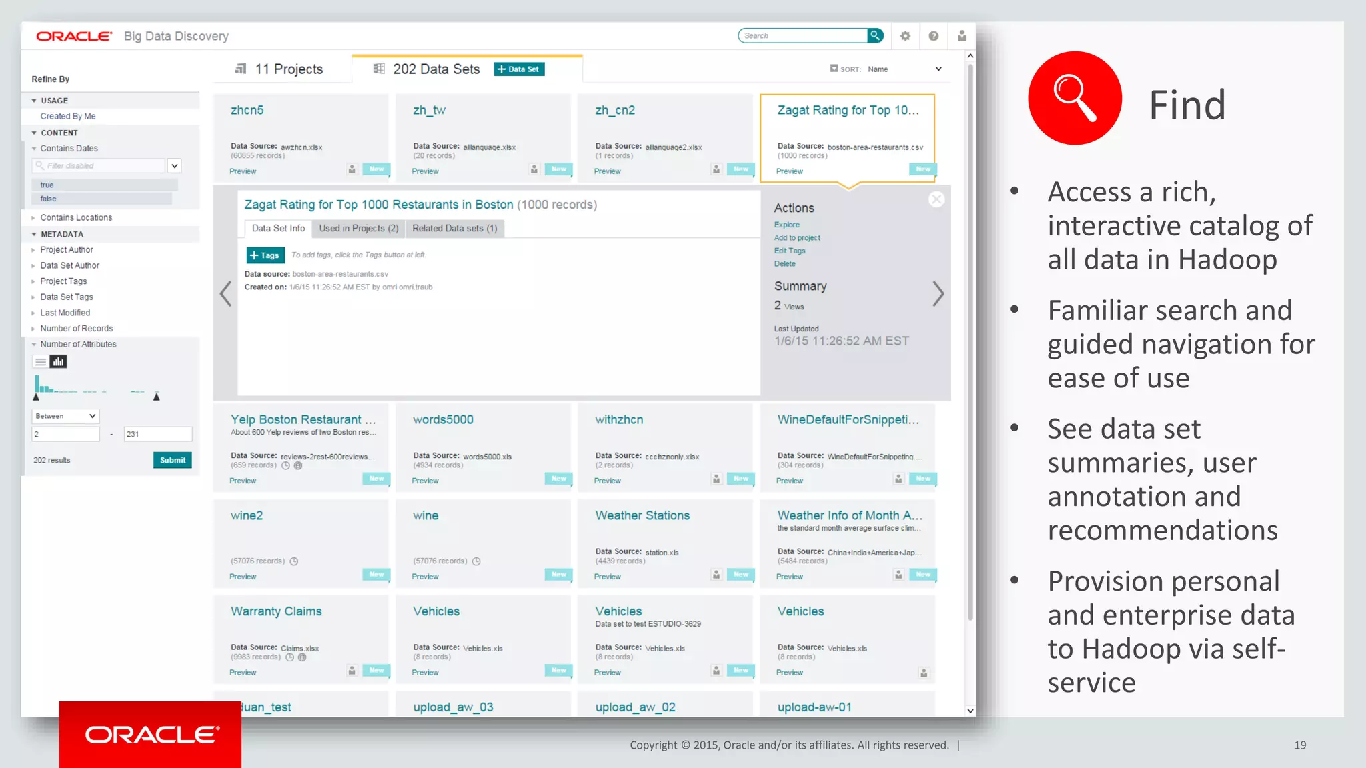This screenshot has height=768, width=1366.
Task: Open the SORT Name dropdown
Action: coord(904,69)
